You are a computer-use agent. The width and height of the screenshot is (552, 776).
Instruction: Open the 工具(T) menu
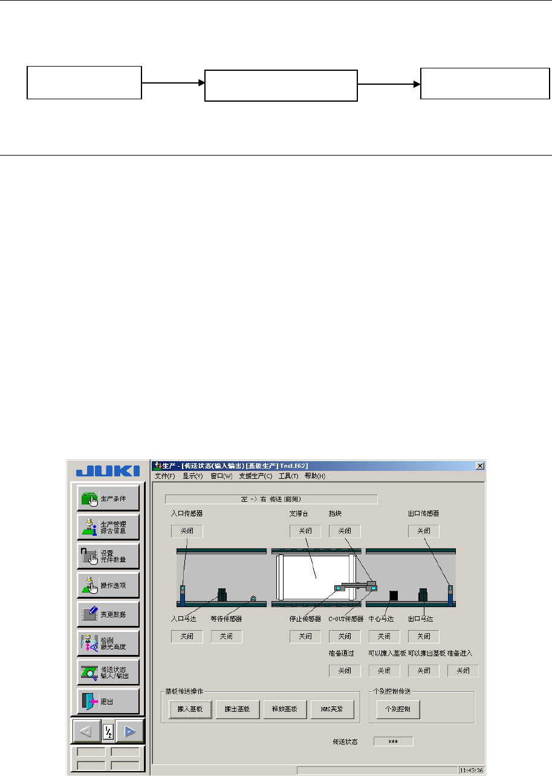point(288,476)
